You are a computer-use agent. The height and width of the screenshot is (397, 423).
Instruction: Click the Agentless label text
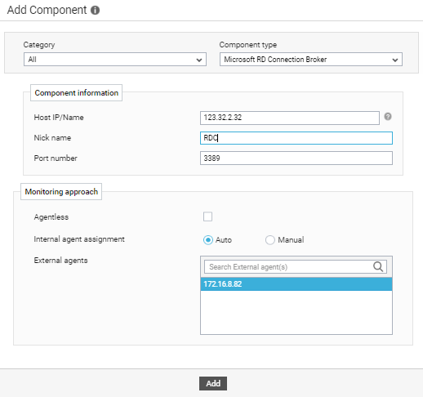pyautogui.click(x=51, y=217)
